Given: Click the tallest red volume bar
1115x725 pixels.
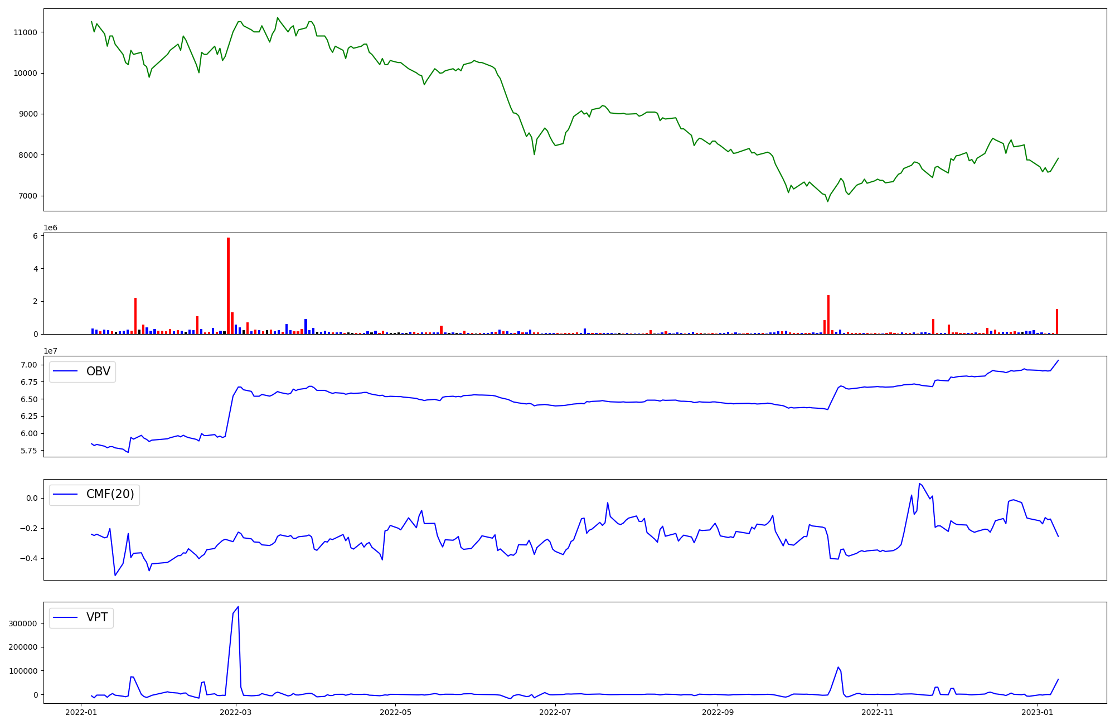Looking at the screenshot, I should [228, 286].
